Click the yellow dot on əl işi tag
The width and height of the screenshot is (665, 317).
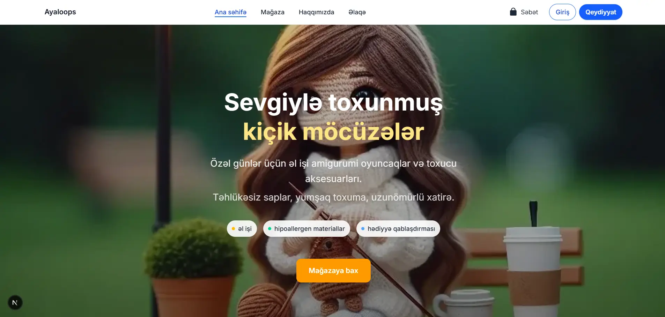233,229
